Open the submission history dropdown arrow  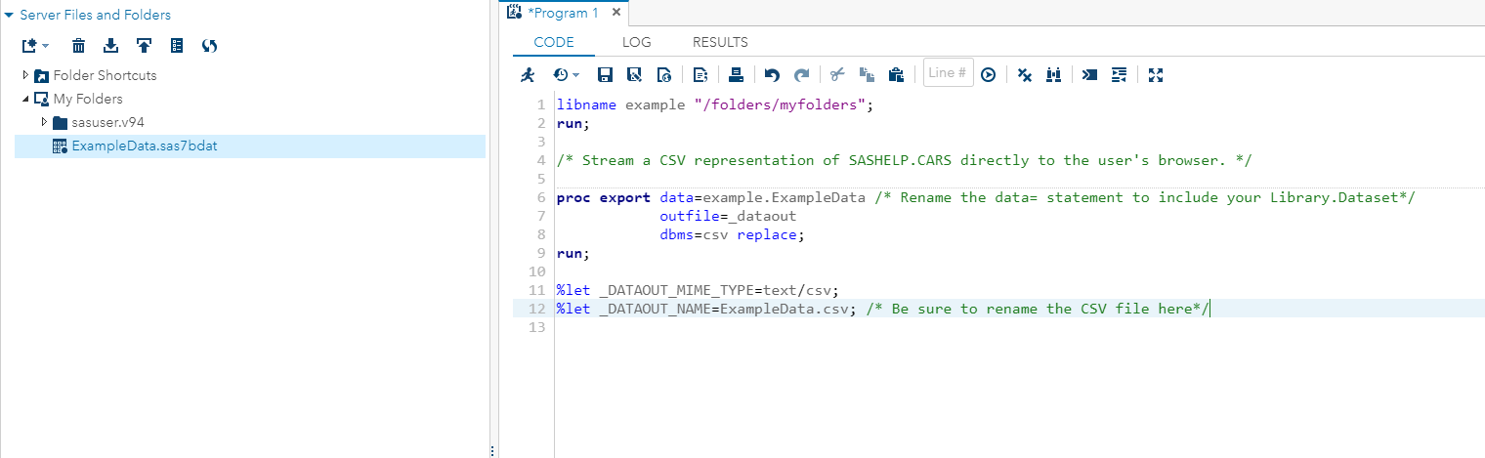point(575,75)
